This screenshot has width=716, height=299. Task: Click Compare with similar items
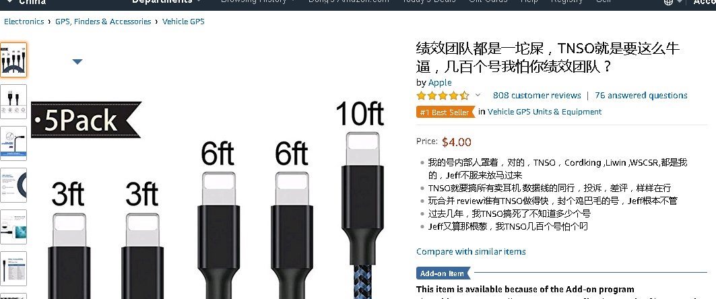(471, 252)
